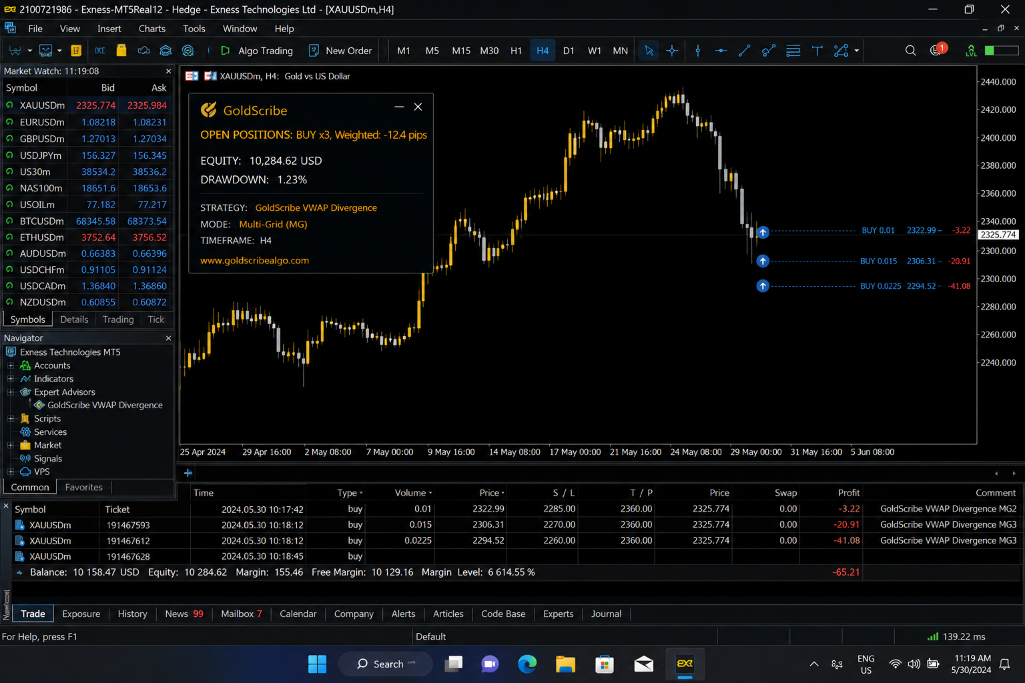
Task: Select the objects shapes drawing tool
Action: [841, 51]
